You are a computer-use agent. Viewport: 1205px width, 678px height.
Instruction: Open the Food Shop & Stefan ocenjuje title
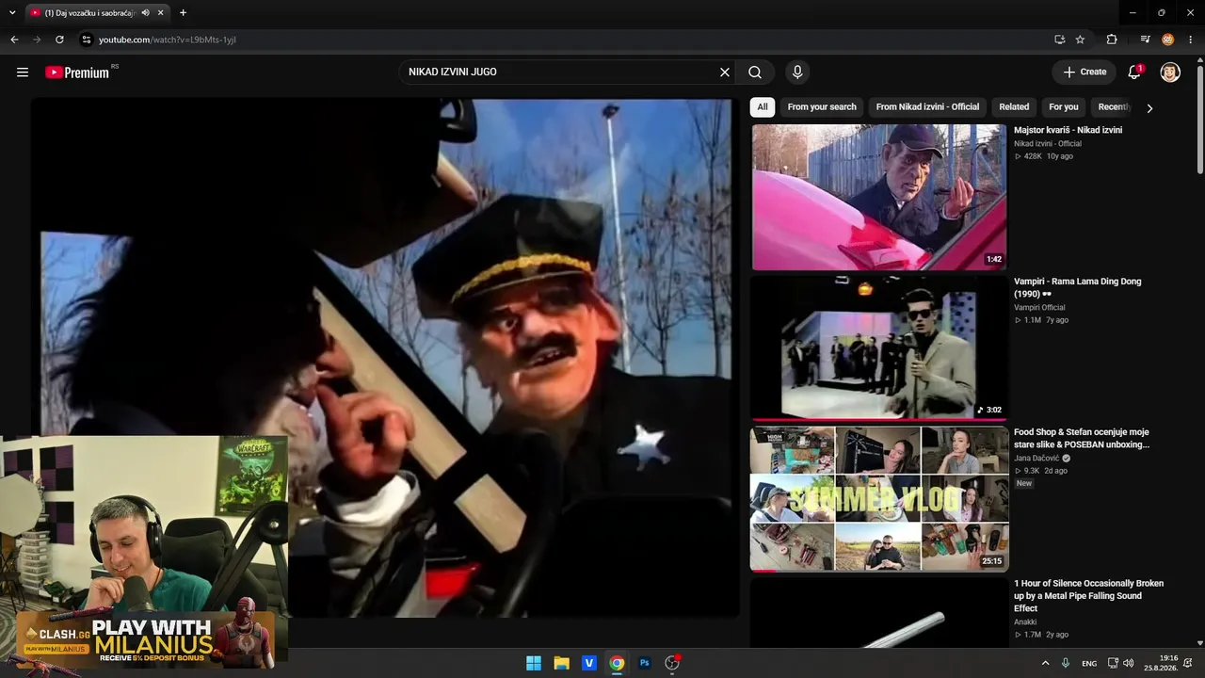[x=1082, y=438]
